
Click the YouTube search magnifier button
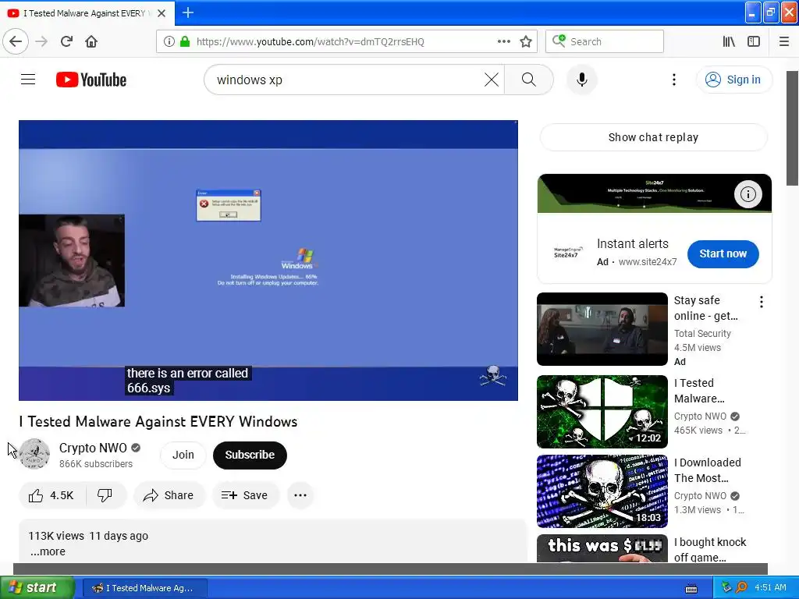(529, 80)
